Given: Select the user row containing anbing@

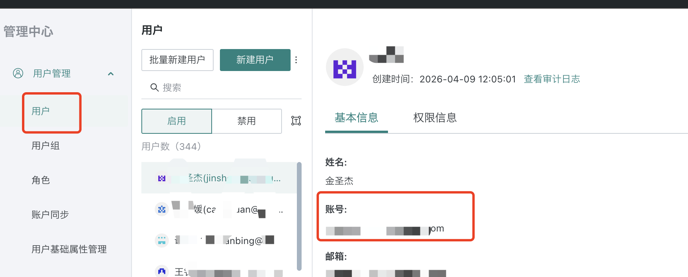Looking at the screenshot, I should point(219,241).
